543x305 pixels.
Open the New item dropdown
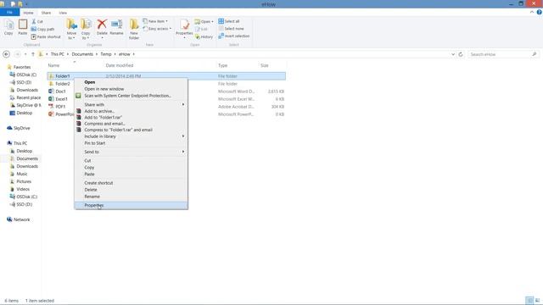click(x=155, y=21)
